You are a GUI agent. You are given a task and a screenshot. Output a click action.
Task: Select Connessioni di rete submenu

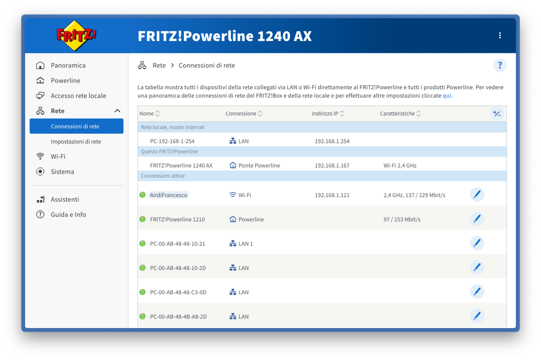click(x=77, y=126)
